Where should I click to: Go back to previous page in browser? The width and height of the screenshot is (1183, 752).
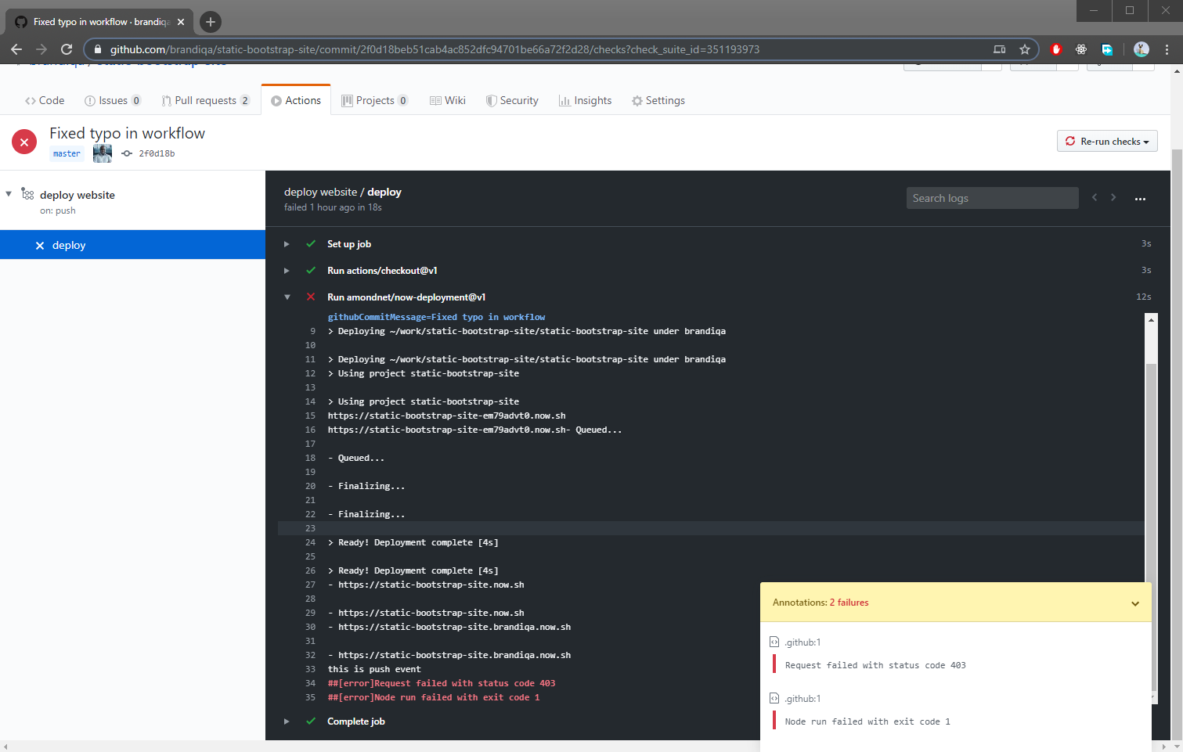coord(16,49)
